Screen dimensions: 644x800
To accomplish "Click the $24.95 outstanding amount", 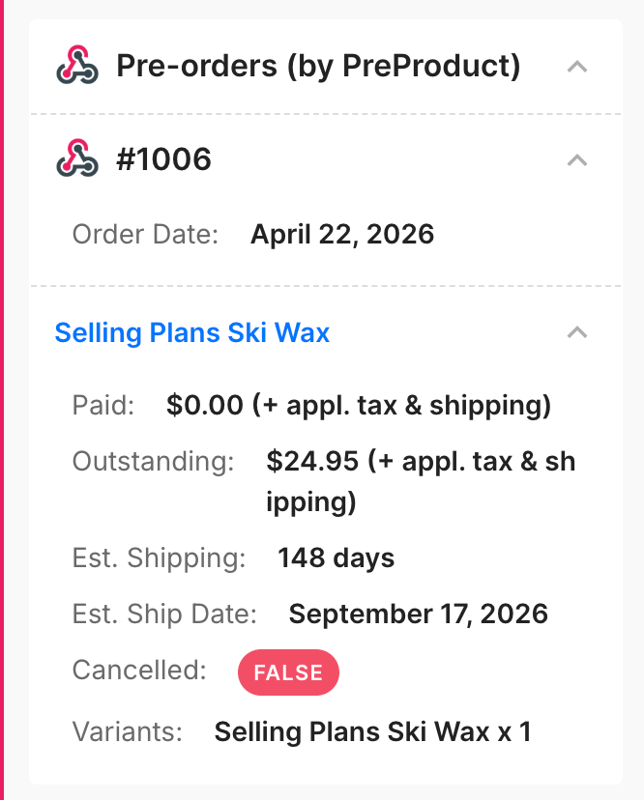I will pos(313,462).
